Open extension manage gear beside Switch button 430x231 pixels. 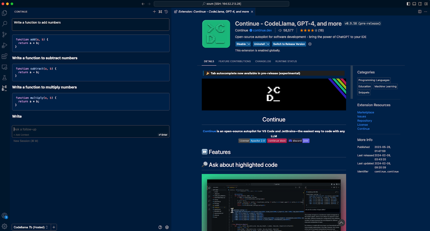coord(310,44)
